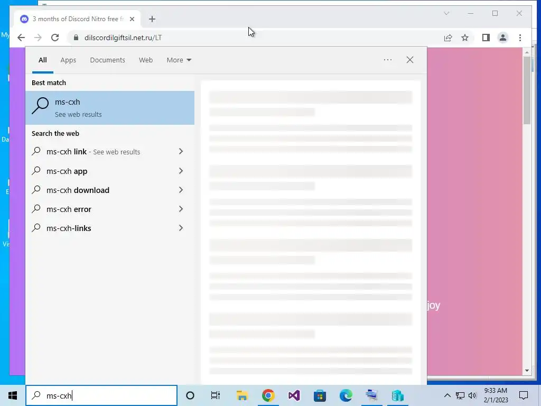Viewport: 541px width, 406px height.
Task: Click the page scrollbar down arrow
Action: 527,371
